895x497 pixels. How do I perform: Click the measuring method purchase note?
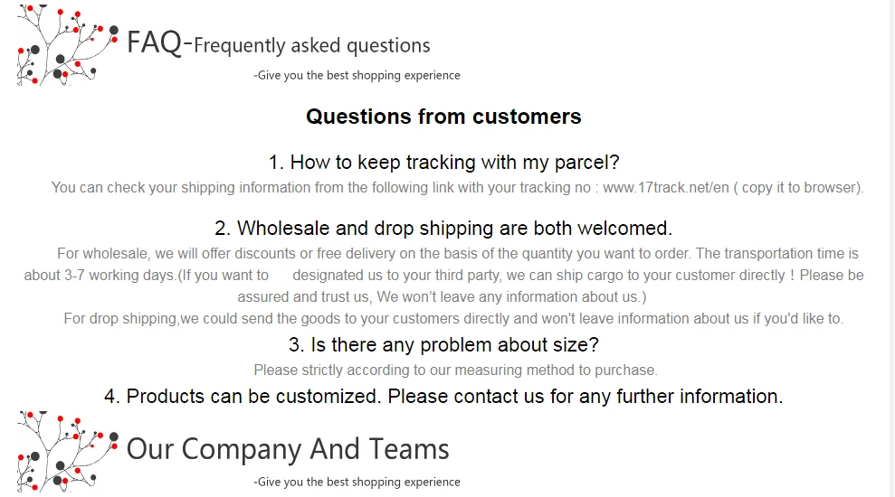(x=455, y=370)
